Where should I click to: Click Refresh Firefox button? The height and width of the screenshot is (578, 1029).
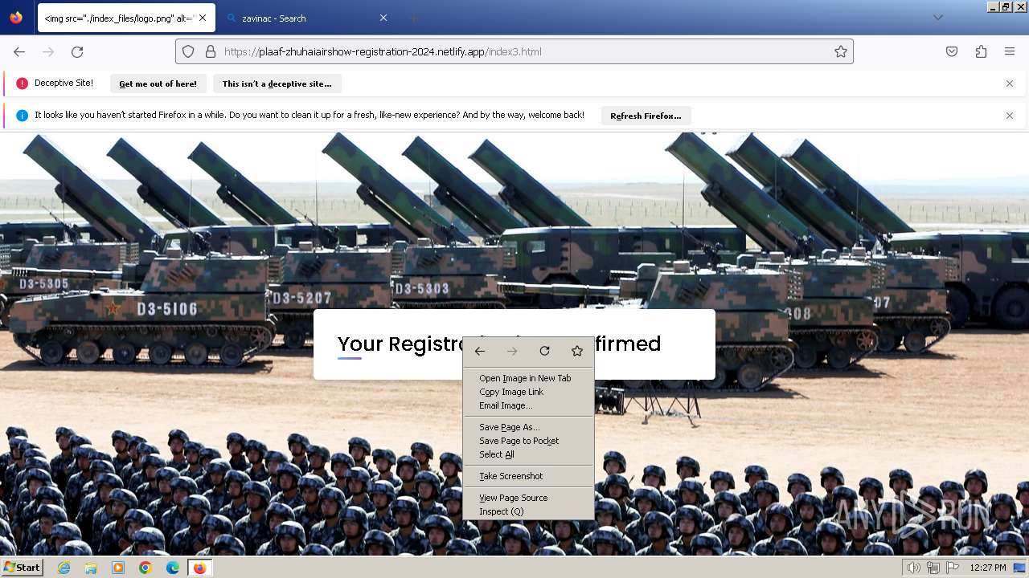[x=646, y=116]
